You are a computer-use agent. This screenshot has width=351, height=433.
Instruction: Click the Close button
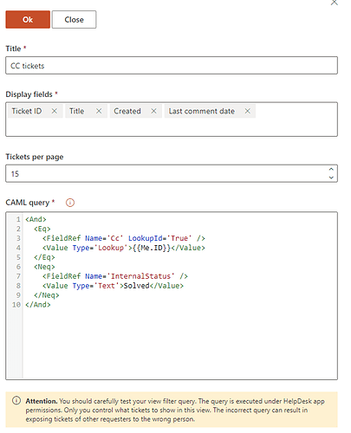click(74, 20)
